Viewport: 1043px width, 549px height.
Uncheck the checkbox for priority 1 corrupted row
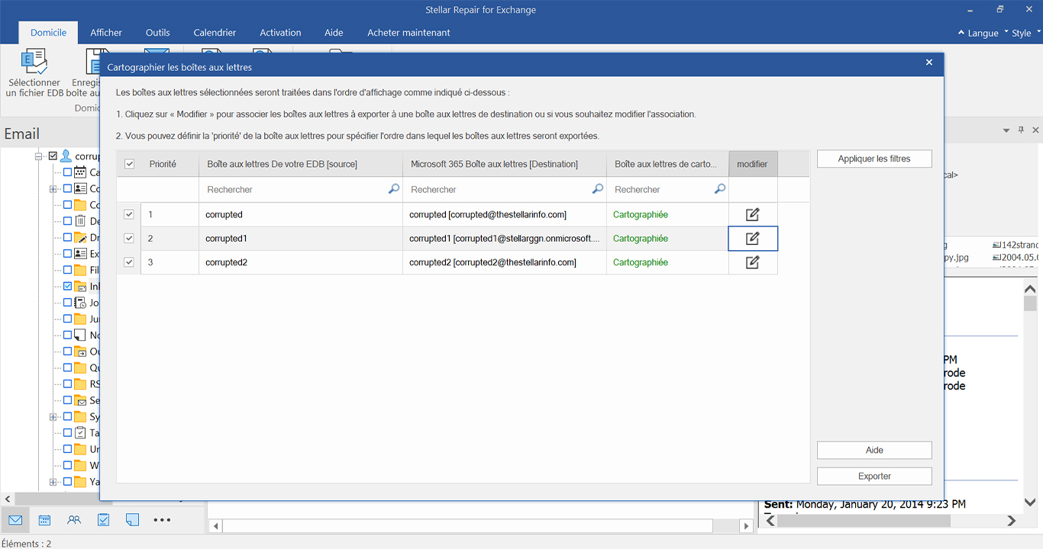[129, 215]
